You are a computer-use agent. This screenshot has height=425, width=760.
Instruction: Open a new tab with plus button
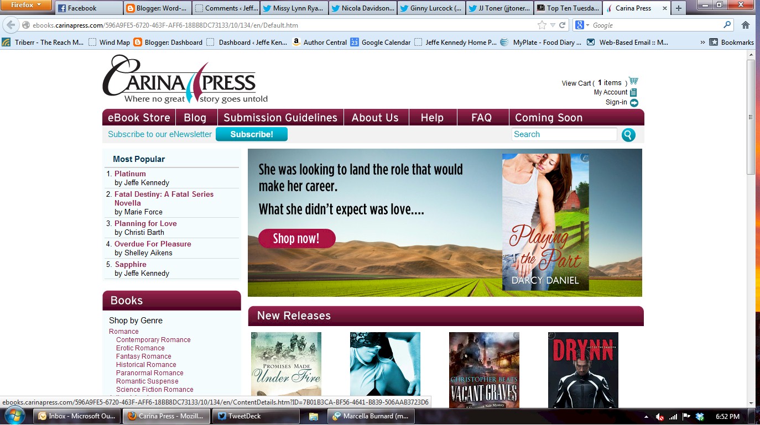point(679,8)
